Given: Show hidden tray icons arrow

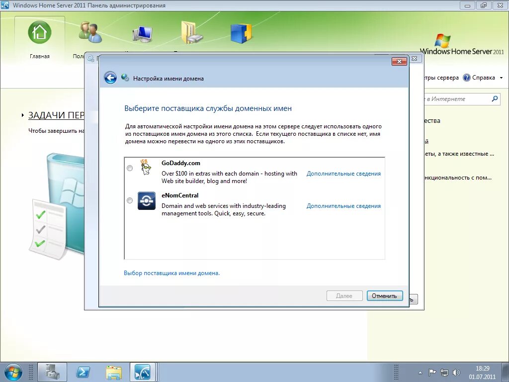Looking at the screenshot, I should pyautogui.click(x=420, y=373).
